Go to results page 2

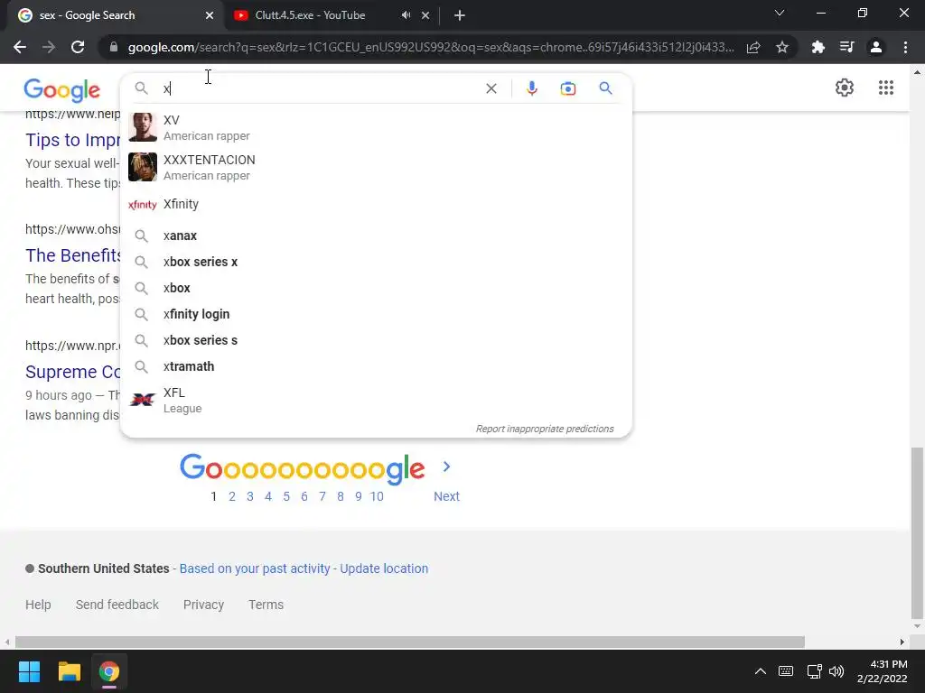(x=232, y=497)
